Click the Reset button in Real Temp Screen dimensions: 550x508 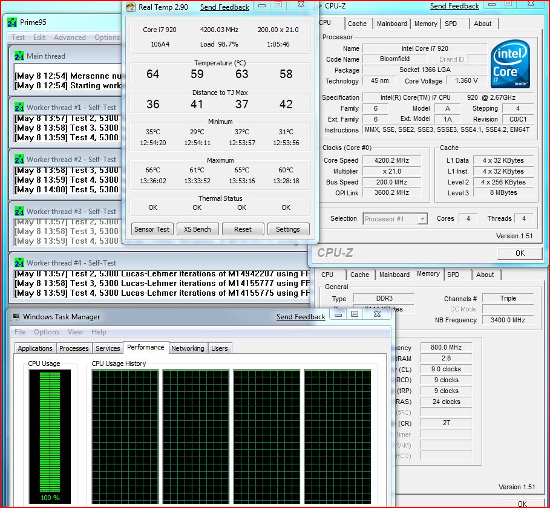coord(243,229)
